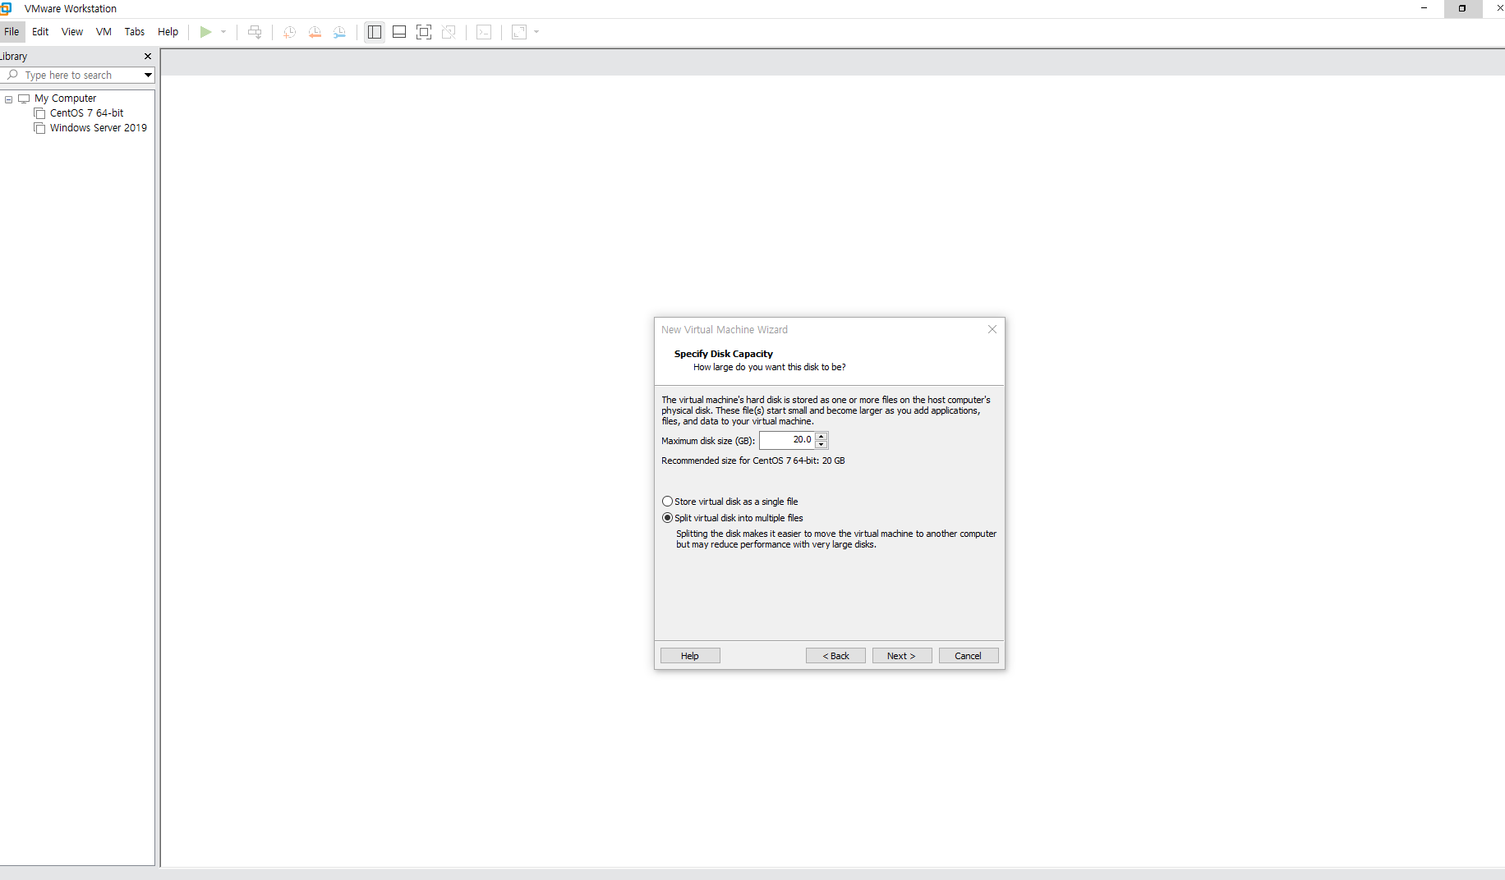Click the Recommended size for CentOS text

pos(752,461)
